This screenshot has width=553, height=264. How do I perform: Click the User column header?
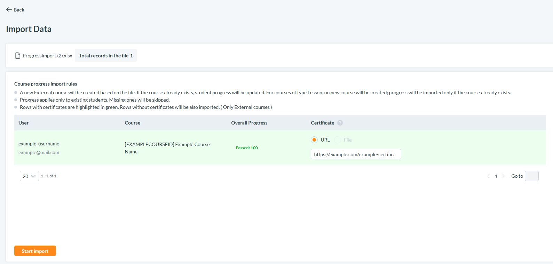click(24, 123)
